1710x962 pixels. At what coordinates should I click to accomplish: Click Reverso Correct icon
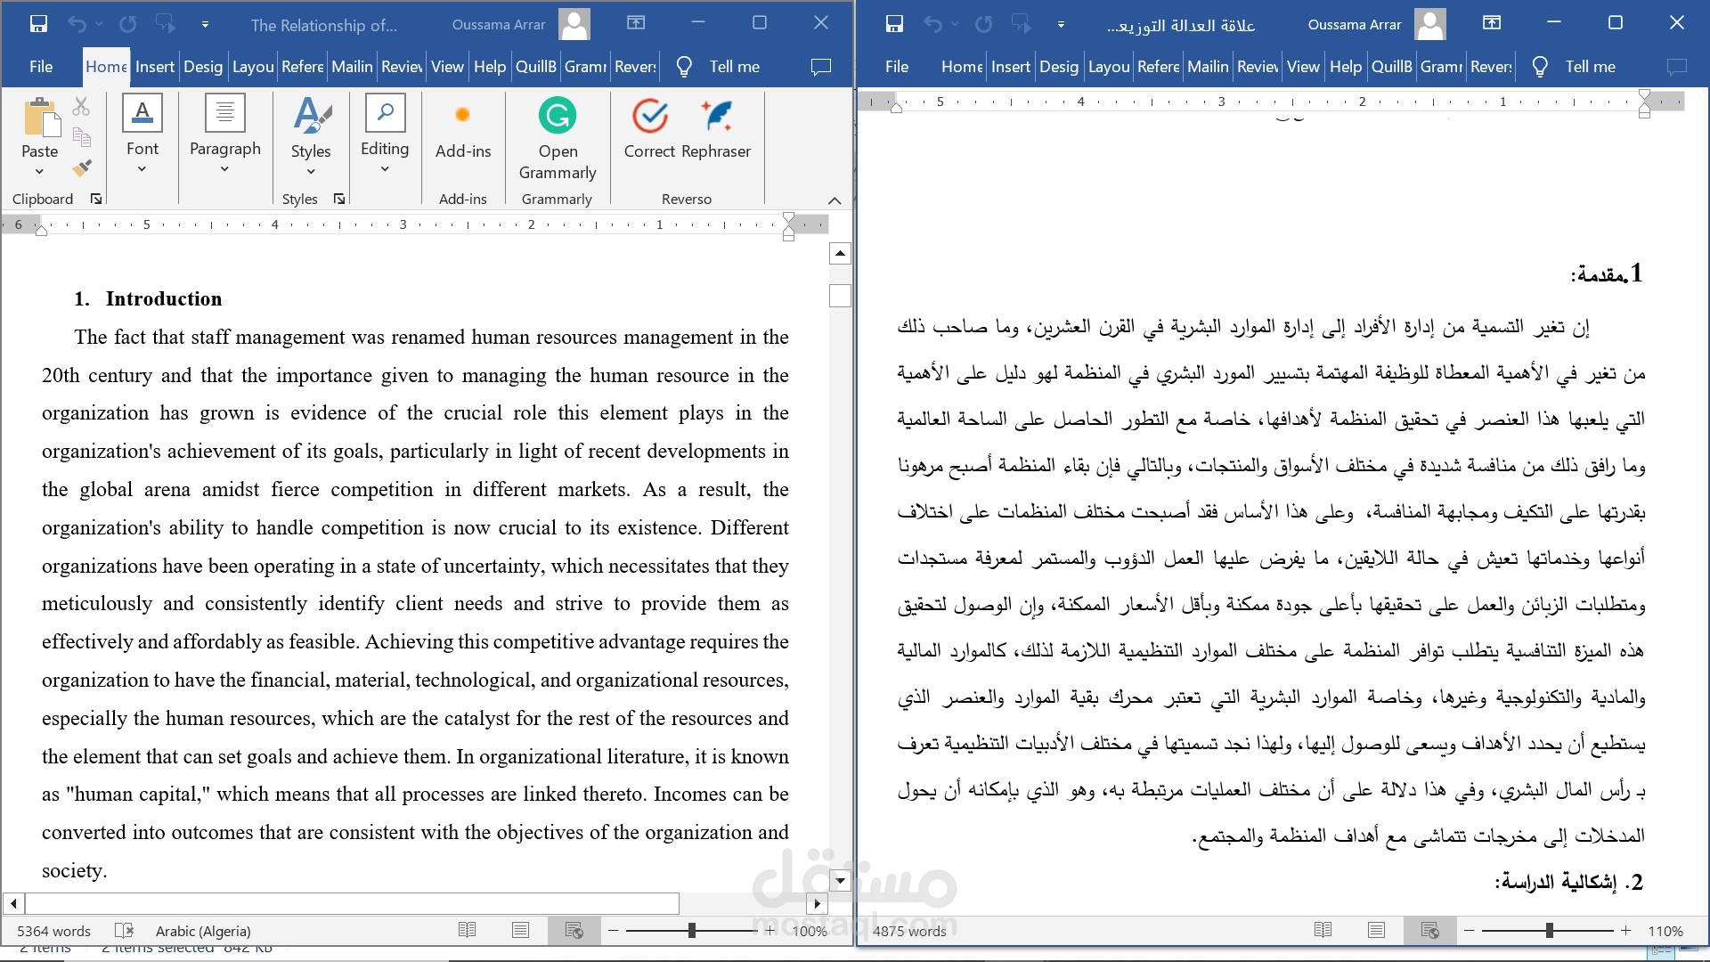click(x=650, y=127)
